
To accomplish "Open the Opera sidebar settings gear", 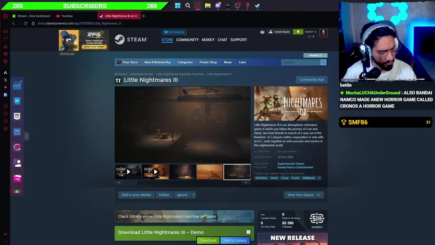I will pyautogui.click(x=5, y=129).
